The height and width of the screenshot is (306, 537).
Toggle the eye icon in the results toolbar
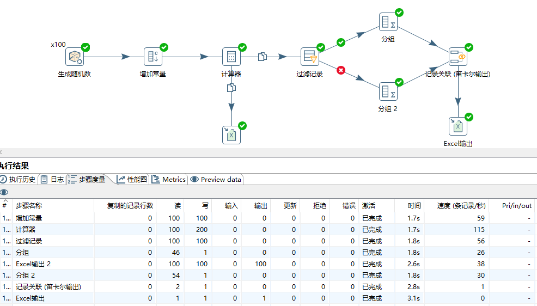4,192
